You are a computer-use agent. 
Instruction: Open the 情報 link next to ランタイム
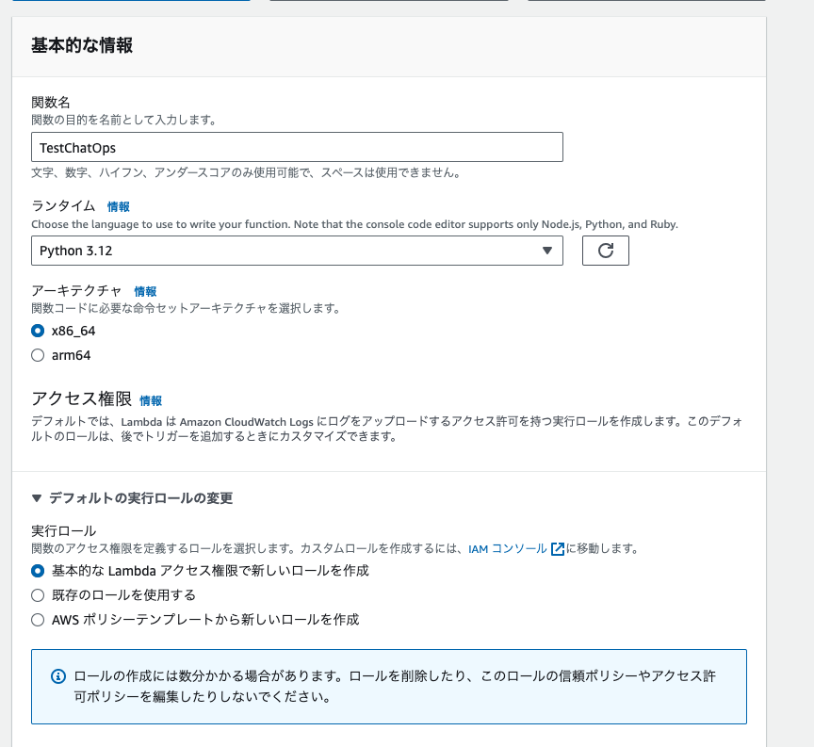tap(119, 206)
